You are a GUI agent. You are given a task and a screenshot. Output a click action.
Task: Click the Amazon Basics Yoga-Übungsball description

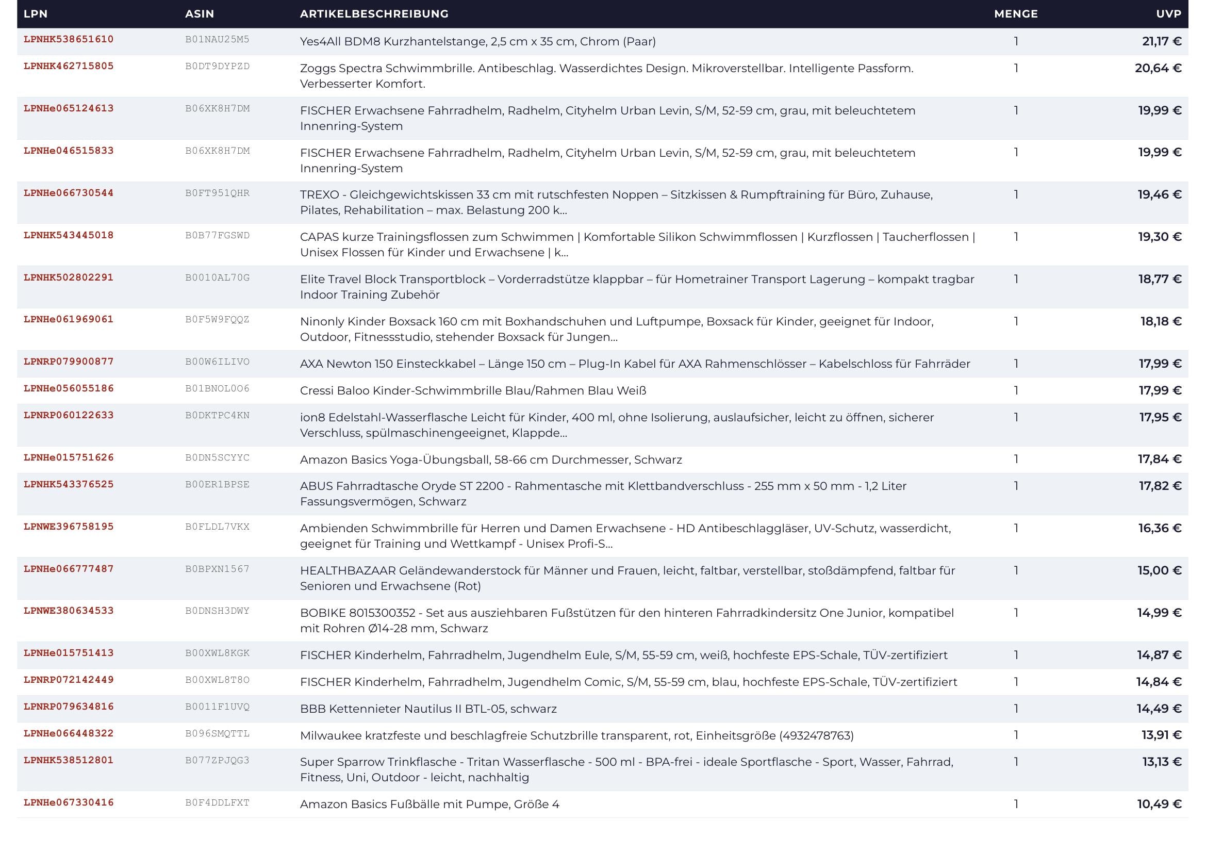491,460
